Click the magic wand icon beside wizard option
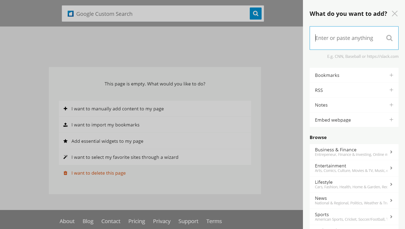The height and width of the screenshot is (229, 405). [66, 157]
